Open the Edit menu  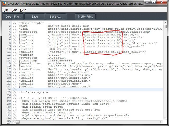click(x=14, y=10)
